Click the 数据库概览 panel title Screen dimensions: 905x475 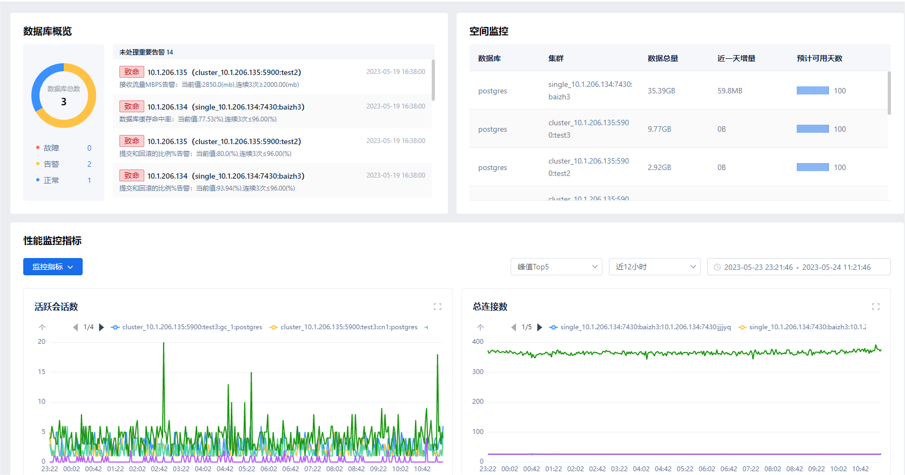(48, 31)
